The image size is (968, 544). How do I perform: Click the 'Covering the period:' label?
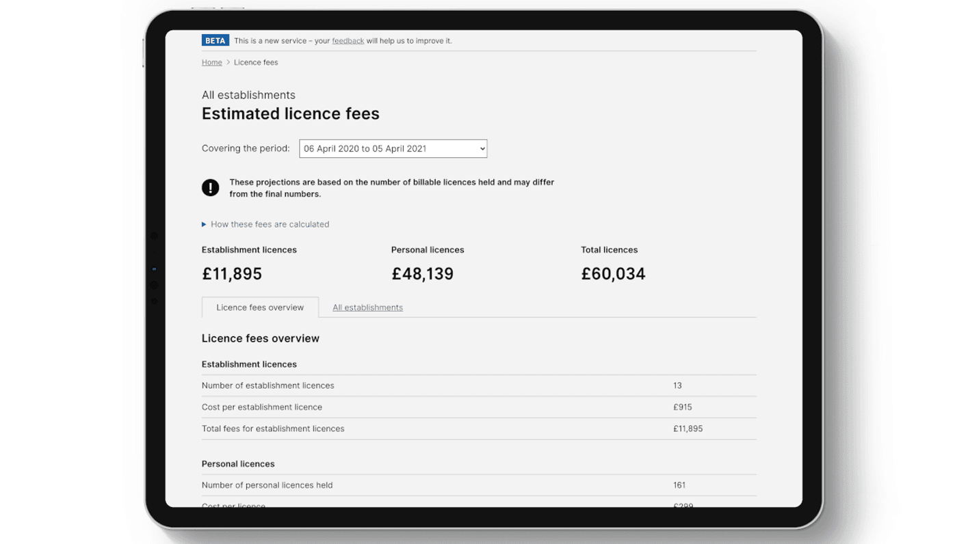pyautogui.click(x=246, y=148)
